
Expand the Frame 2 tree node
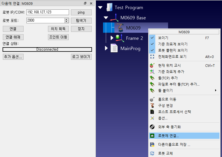click(112, 38)
